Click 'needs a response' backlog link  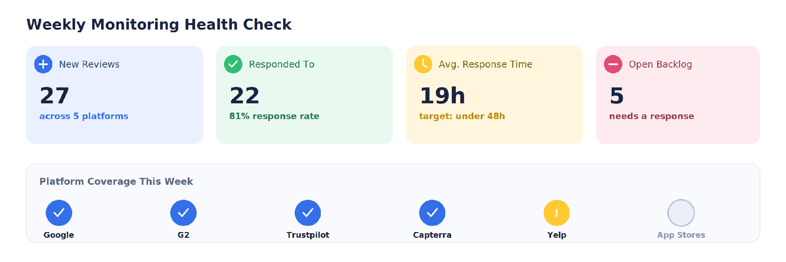[x=652, y=116]
